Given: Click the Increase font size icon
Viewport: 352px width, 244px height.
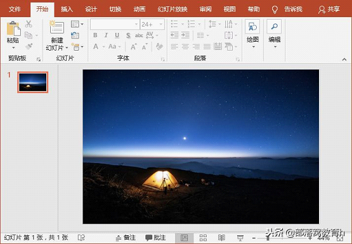Looking at the screenshot, I should 133,47.
